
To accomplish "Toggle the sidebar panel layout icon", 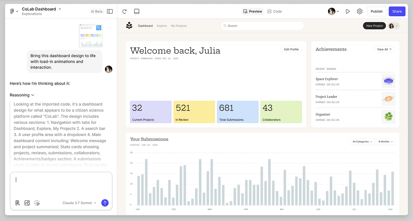I will tap(110, 11).
